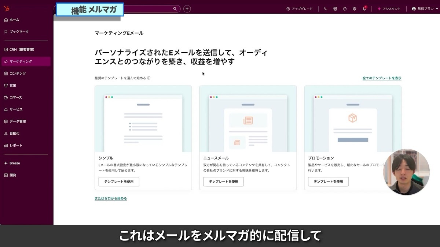
Task: Switch to the マーケティング sidebar section
Action: [5, 61]
